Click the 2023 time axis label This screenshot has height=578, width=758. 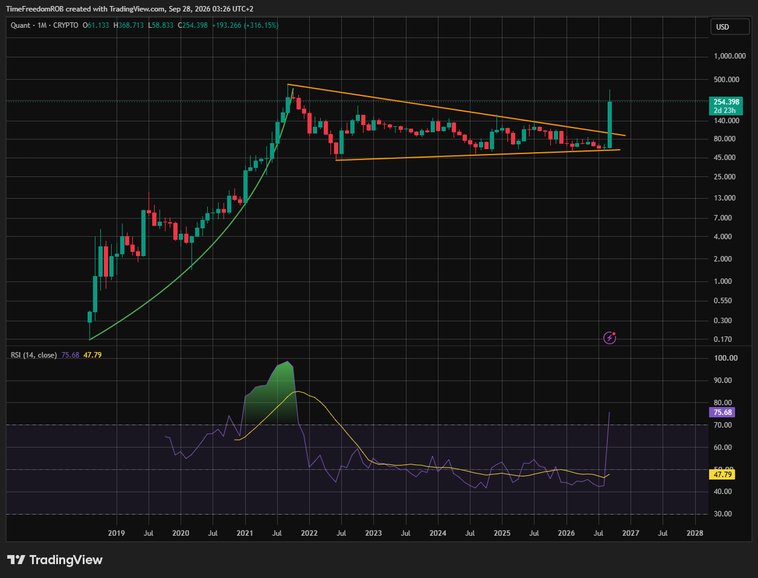tap(373, 533)
